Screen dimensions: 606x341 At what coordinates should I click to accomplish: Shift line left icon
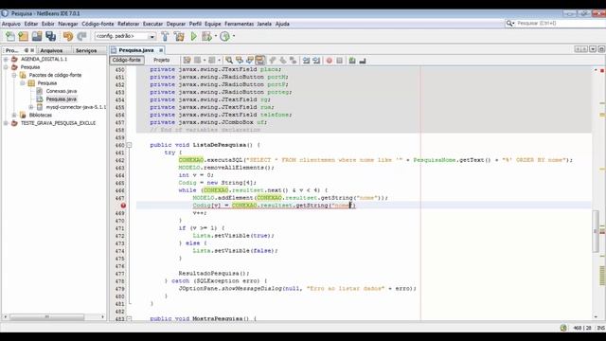[306, 61]
